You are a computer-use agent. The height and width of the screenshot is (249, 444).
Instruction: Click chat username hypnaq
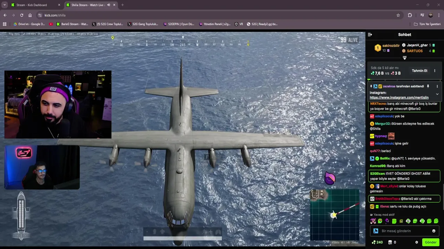381,136
